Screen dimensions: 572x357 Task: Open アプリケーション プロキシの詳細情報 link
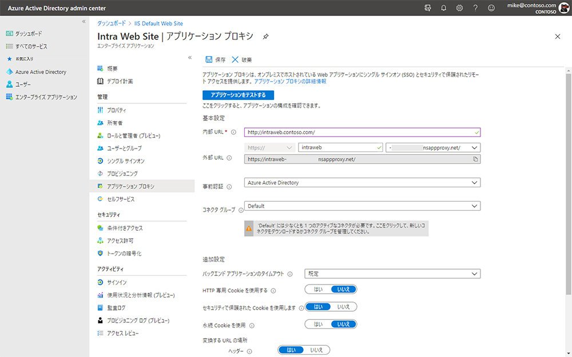(x=290, y=82)
